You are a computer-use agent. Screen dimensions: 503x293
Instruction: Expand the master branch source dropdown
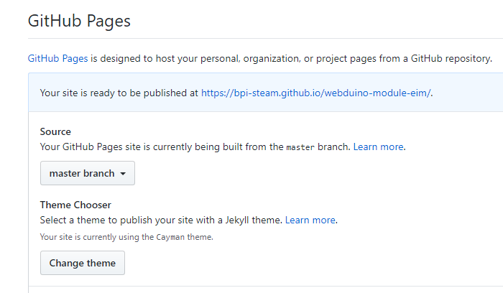88,173
